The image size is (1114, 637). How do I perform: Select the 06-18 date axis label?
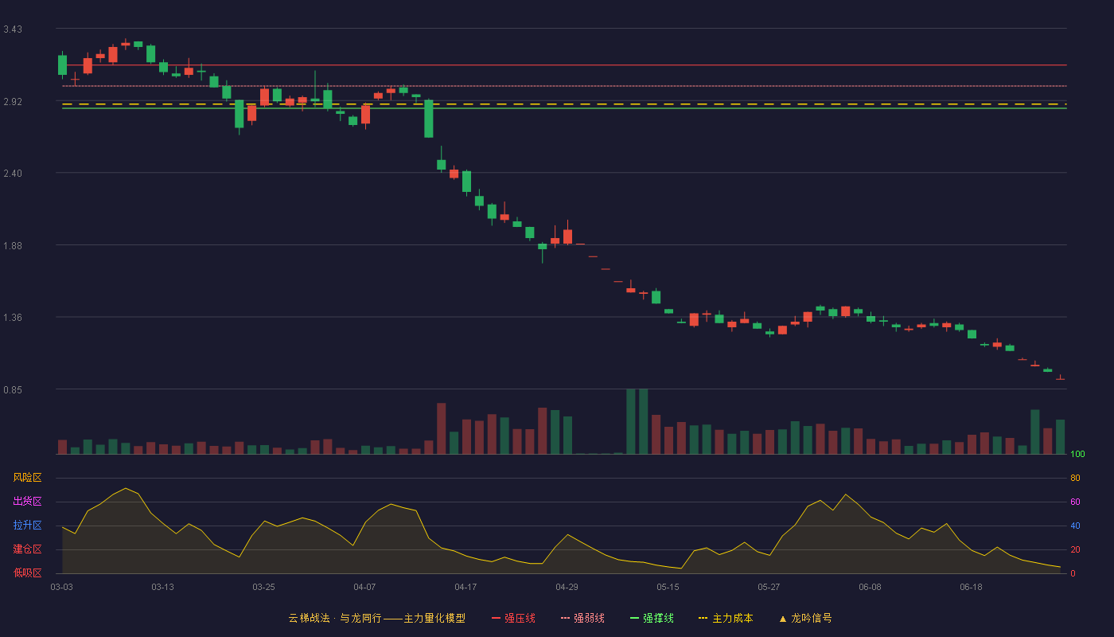pyautogui.click(x=971, y=587)
